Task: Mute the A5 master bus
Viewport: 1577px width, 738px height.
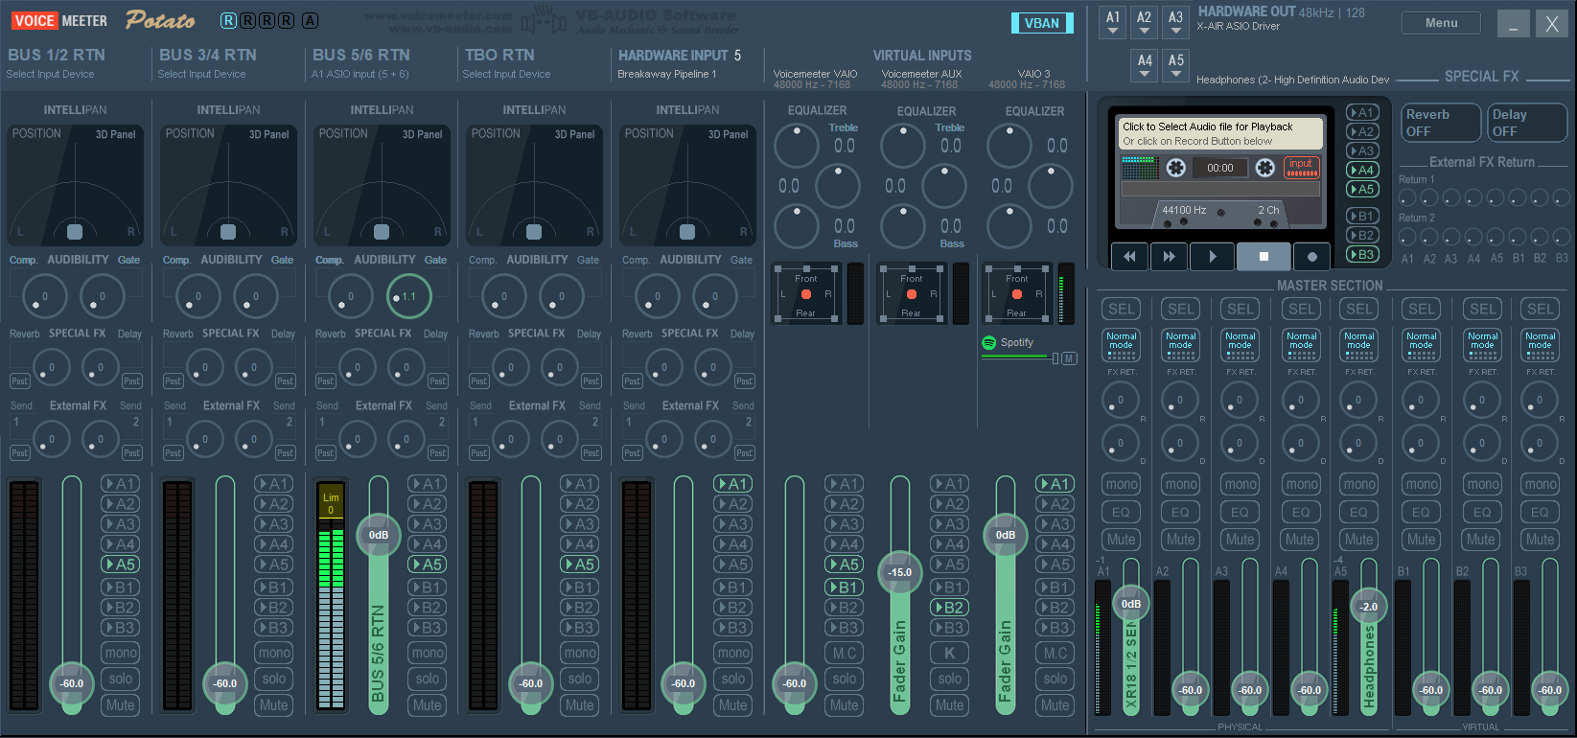Action: click(x=1359, y=540)
